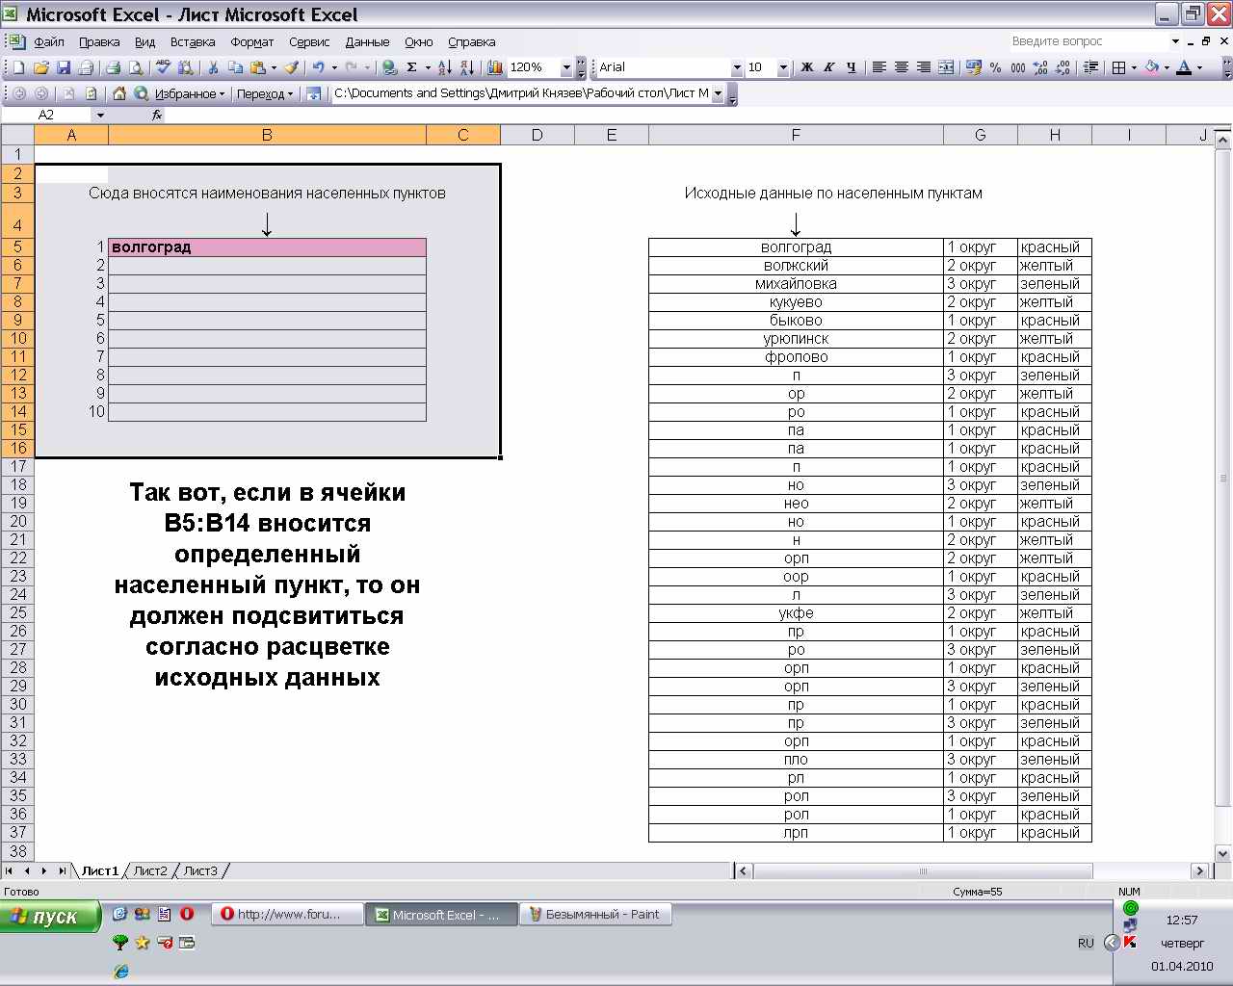Toggle Italic formatting (К)
Image resolution: width=1233 pixels, height=986 pixels.
click(829, 67)
